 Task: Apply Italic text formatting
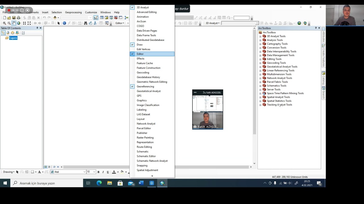tap(103, 172)
